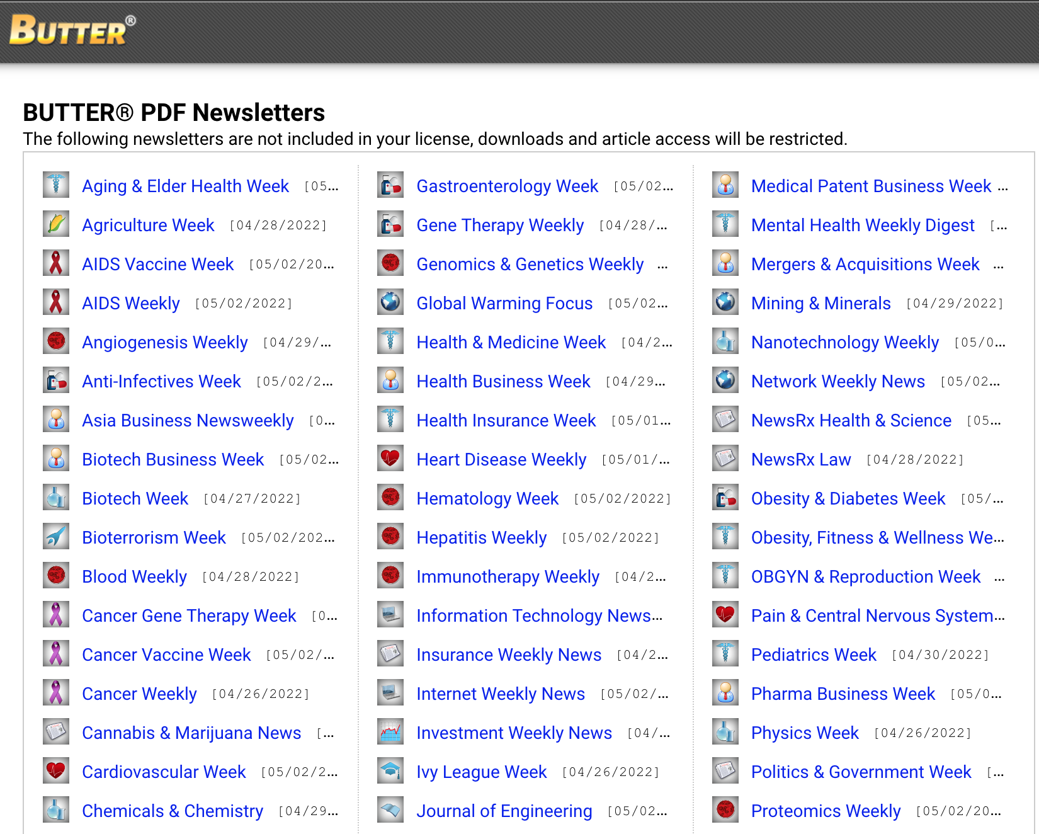Select Mental Health Weekly Digest link

tap(863, 226)
